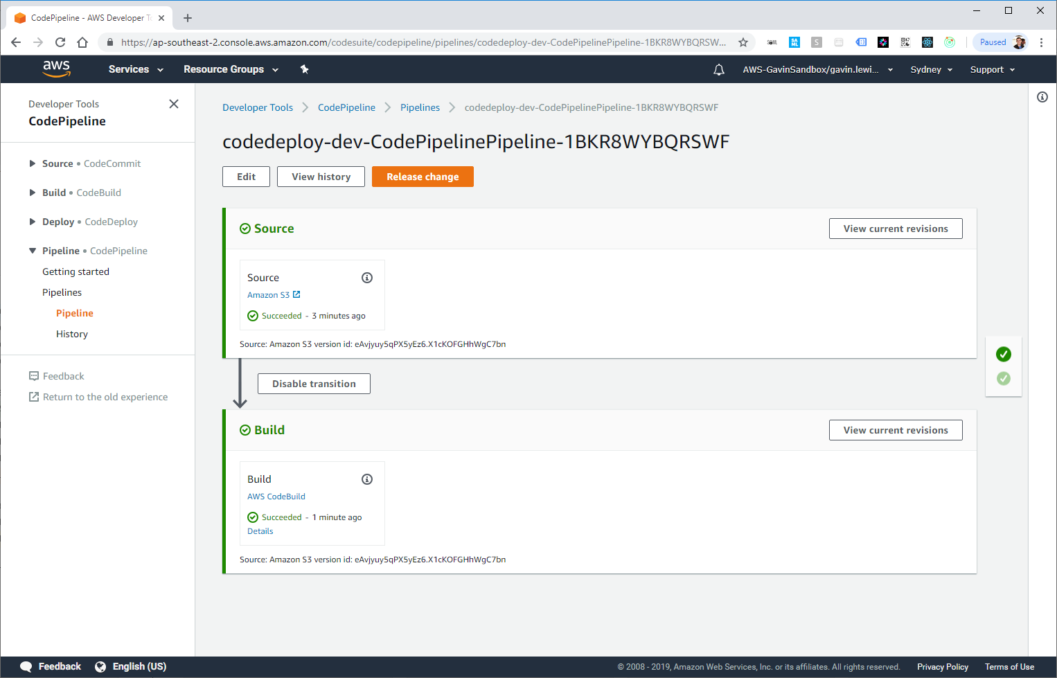Go back in browser history
This screenshot has height=678, width=1057.
16,42
